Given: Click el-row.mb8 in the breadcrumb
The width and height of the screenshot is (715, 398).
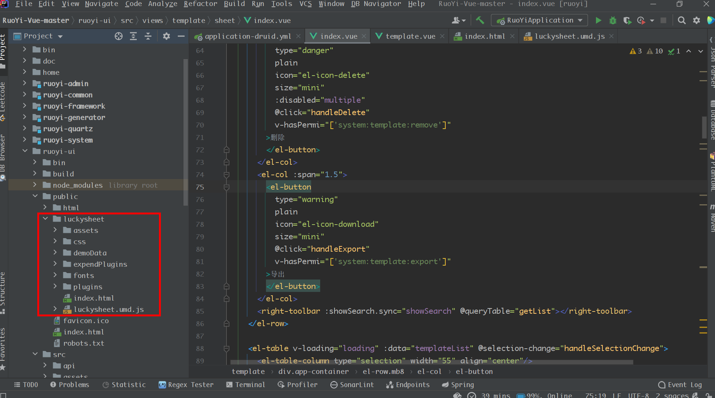Looking at the screenshot, I should (383, 371).
